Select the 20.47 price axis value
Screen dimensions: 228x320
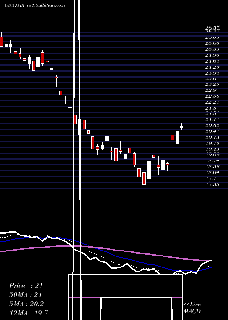point(213,132)
